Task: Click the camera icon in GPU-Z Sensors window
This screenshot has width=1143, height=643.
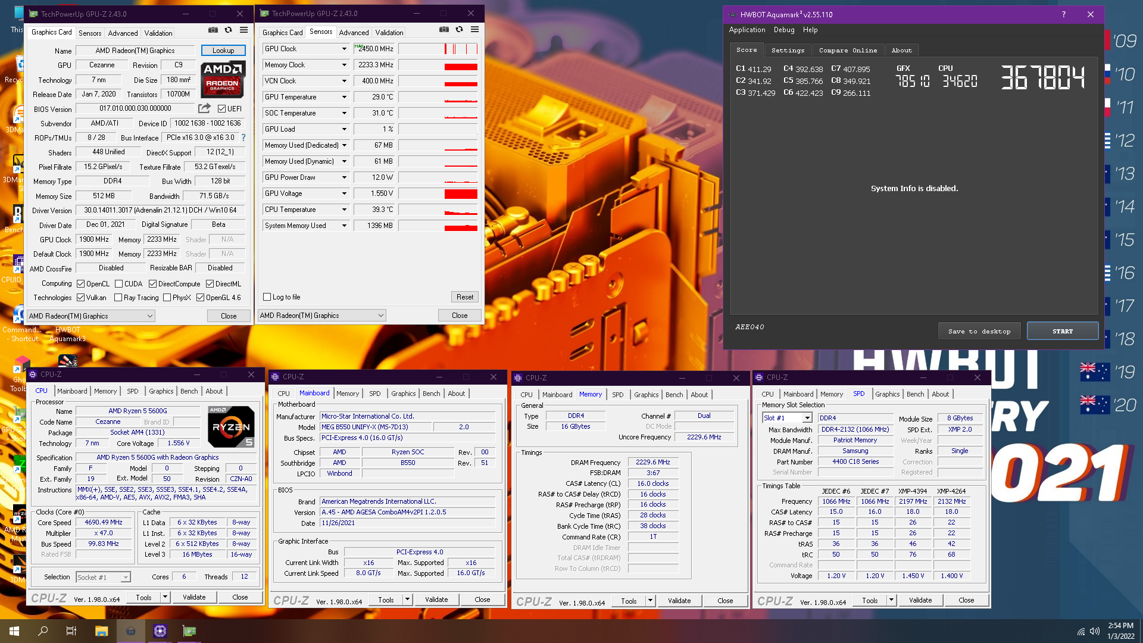Action: click(x=444, y=29)
